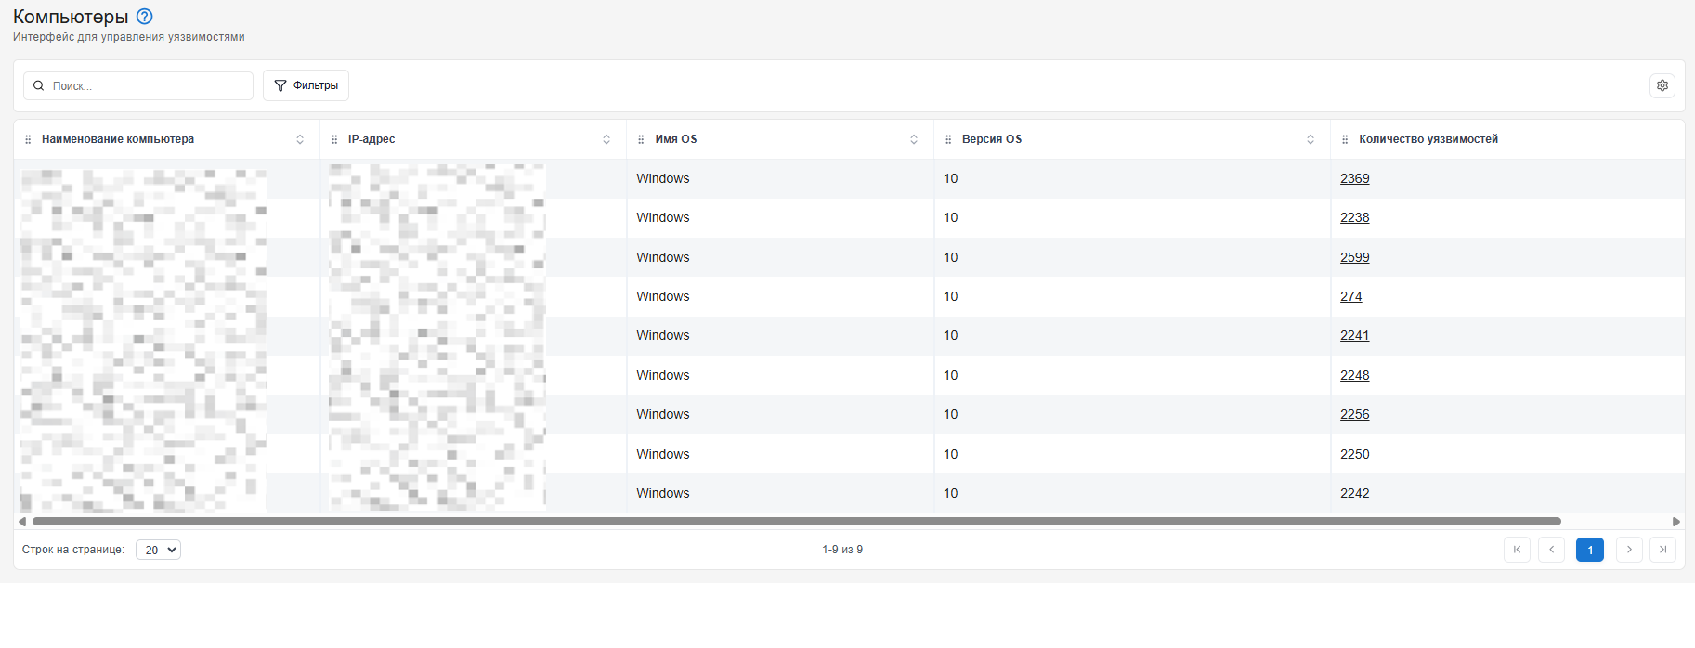Open vulnerability count link 274
Screen dimensions: 1695x648
tap(1350, 296)
